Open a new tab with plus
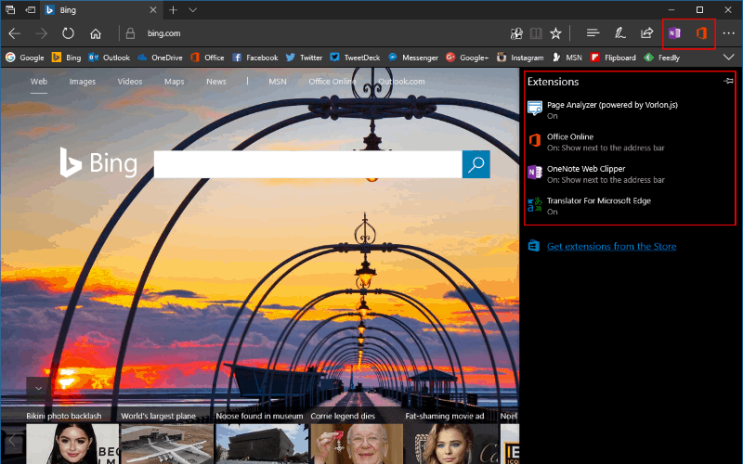The width and height of the screenshot is (743, 464). (173, 9)
